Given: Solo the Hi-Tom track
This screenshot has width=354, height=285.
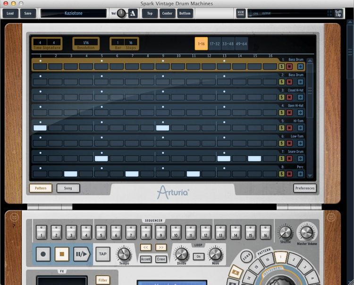Looking at the screenshot, I should tap(281, 128).
